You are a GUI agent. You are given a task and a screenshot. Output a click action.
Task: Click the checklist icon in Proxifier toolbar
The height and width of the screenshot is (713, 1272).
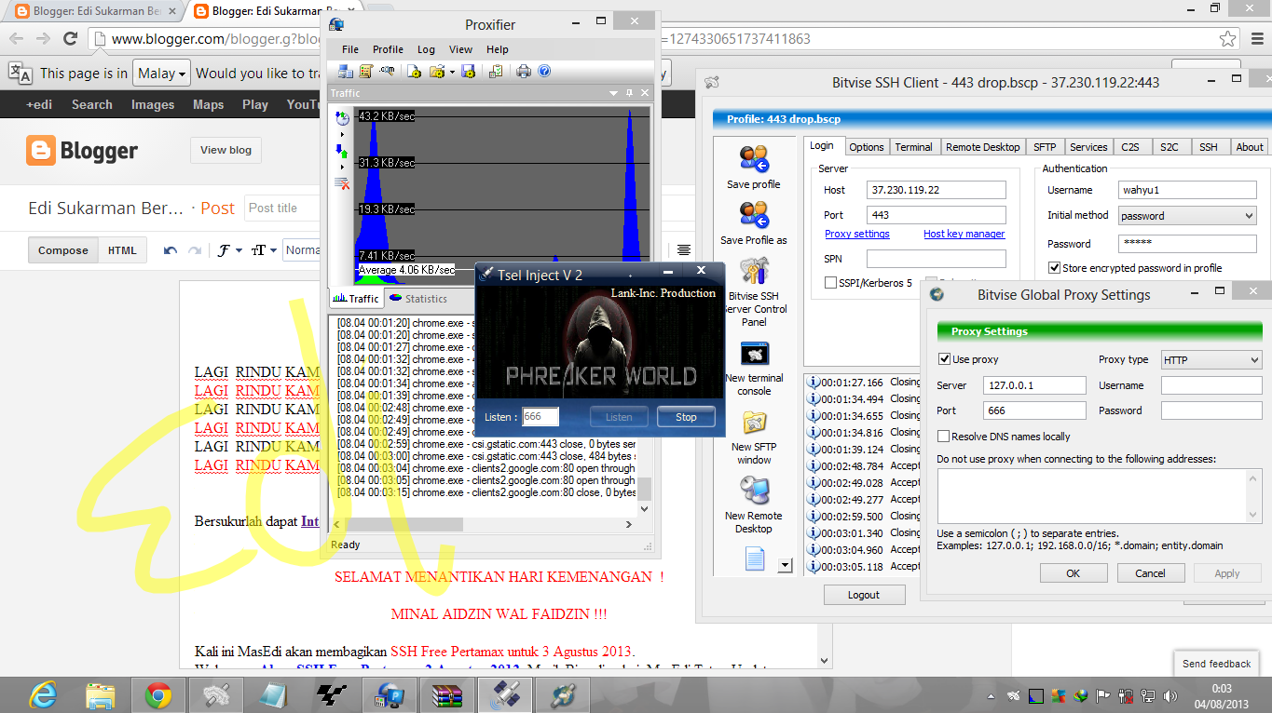496,72
